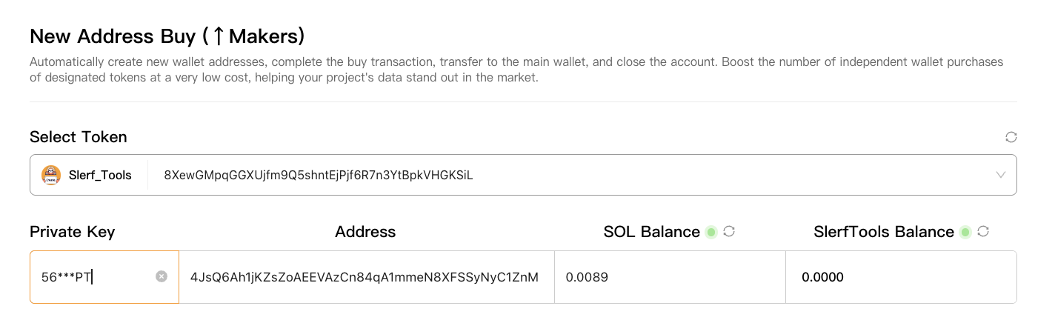The width and height of the screenshot is (1055, 323).
Task: Click the SOL Balance column label
Action: click(651, 232)
